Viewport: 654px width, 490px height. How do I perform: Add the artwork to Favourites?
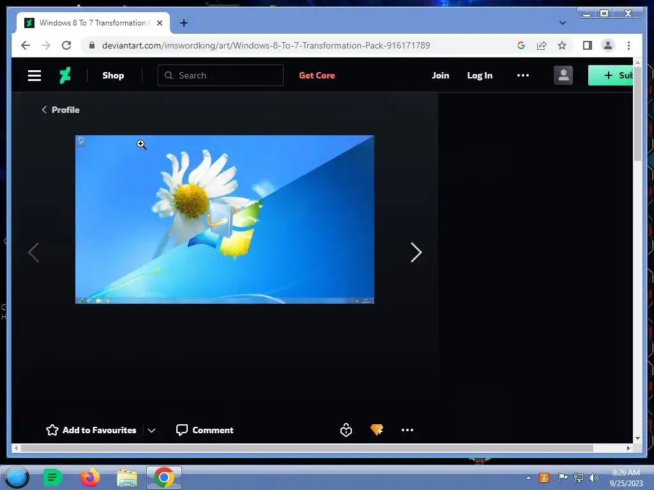[91, 430]
